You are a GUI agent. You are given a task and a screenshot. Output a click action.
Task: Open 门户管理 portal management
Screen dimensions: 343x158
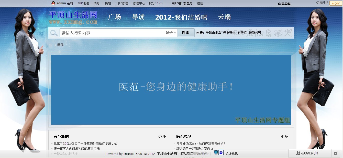tap(122, 3)
